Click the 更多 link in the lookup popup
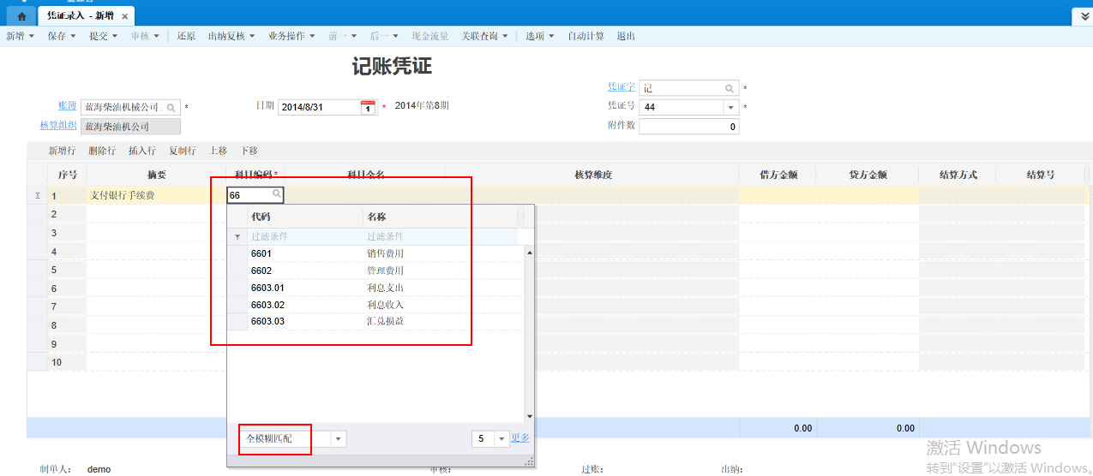 pyautogui.click(x=520, y=437)
